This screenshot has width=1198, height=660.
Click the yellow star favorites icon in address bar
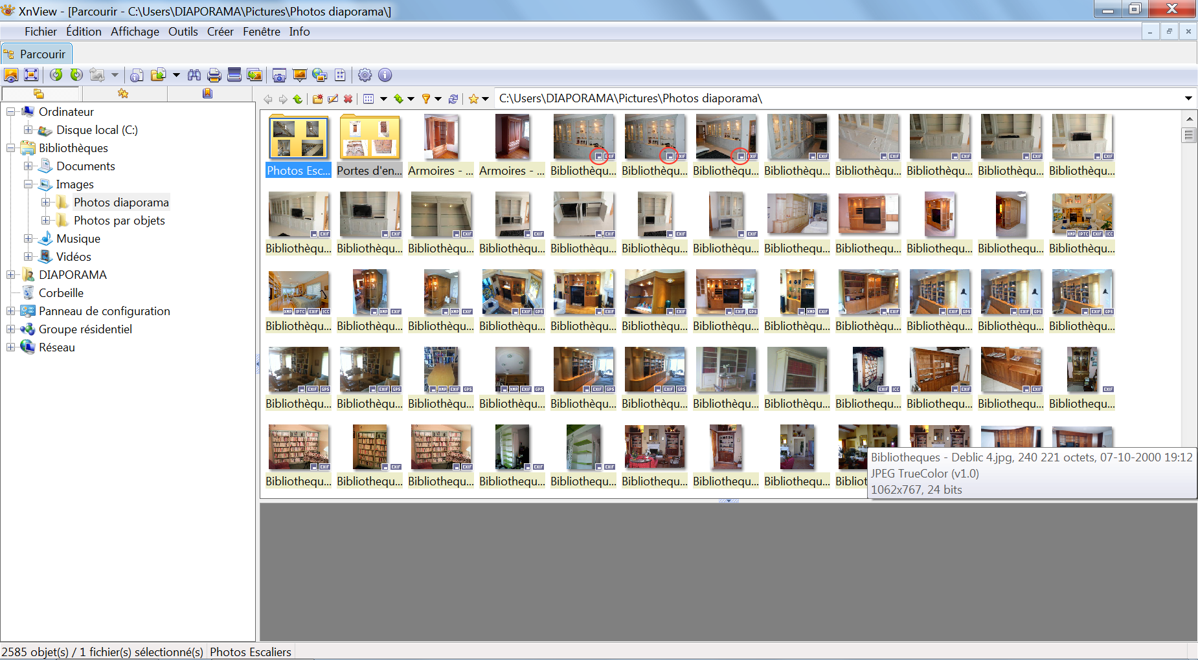[x=473, y=99]
